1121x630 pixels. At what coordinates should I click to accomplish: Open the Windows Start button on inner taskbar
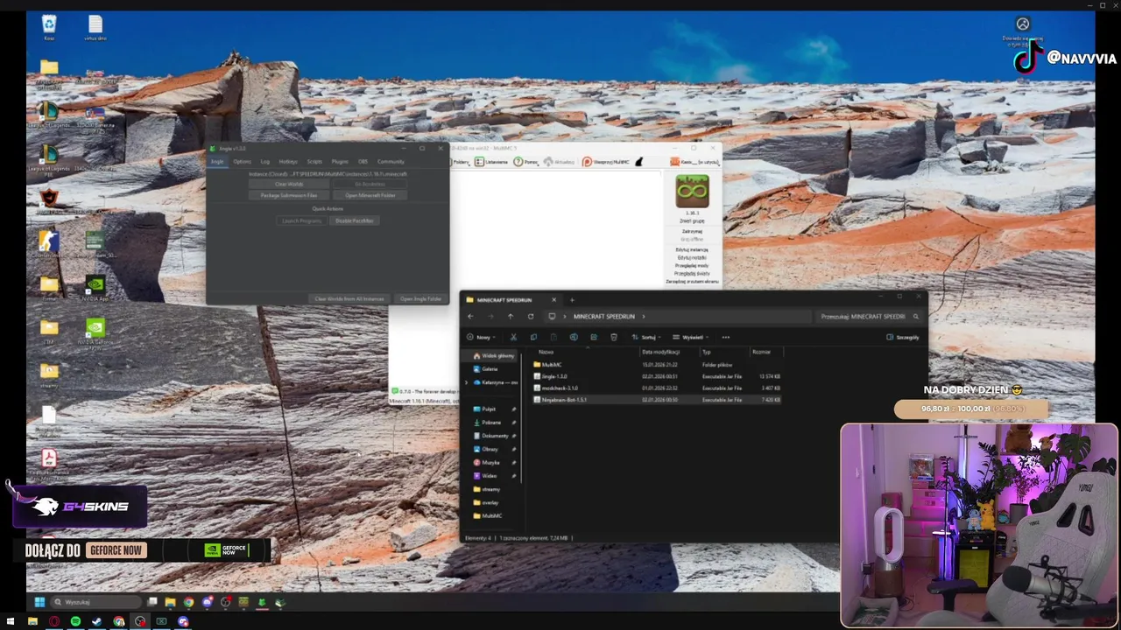click(39, 602)
